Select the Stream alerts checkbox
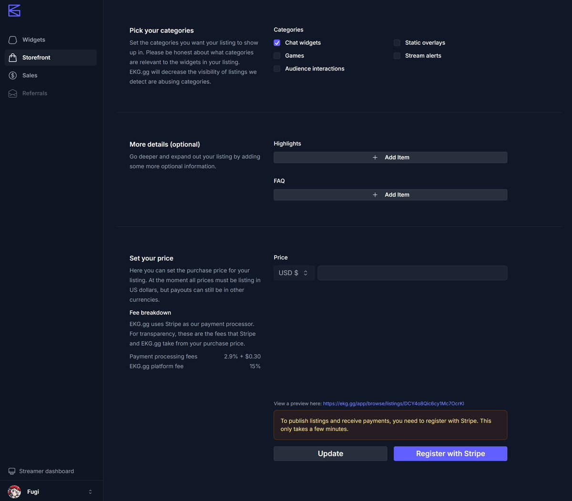The image size is (572, 501). [x=397, y=56]
